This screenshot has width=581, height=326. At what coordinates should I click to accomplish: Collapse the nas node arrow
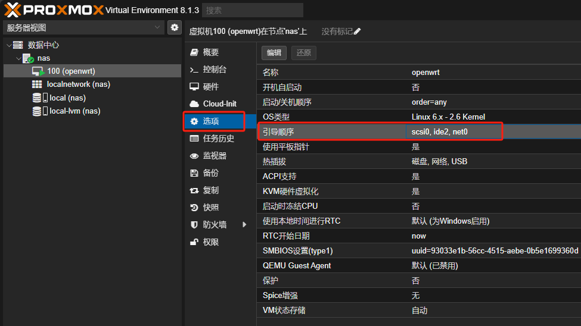(x=18, y=58)
